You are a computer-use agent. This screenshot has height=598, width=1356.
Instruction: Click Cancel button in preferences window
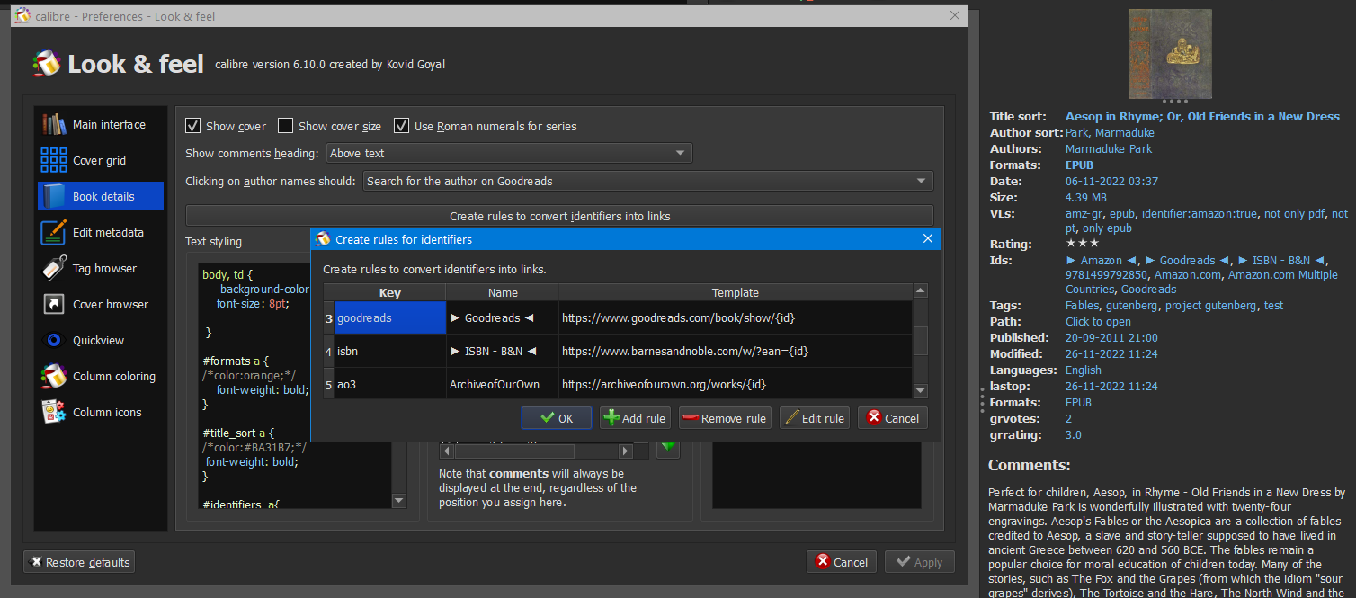tap(842, 562)
